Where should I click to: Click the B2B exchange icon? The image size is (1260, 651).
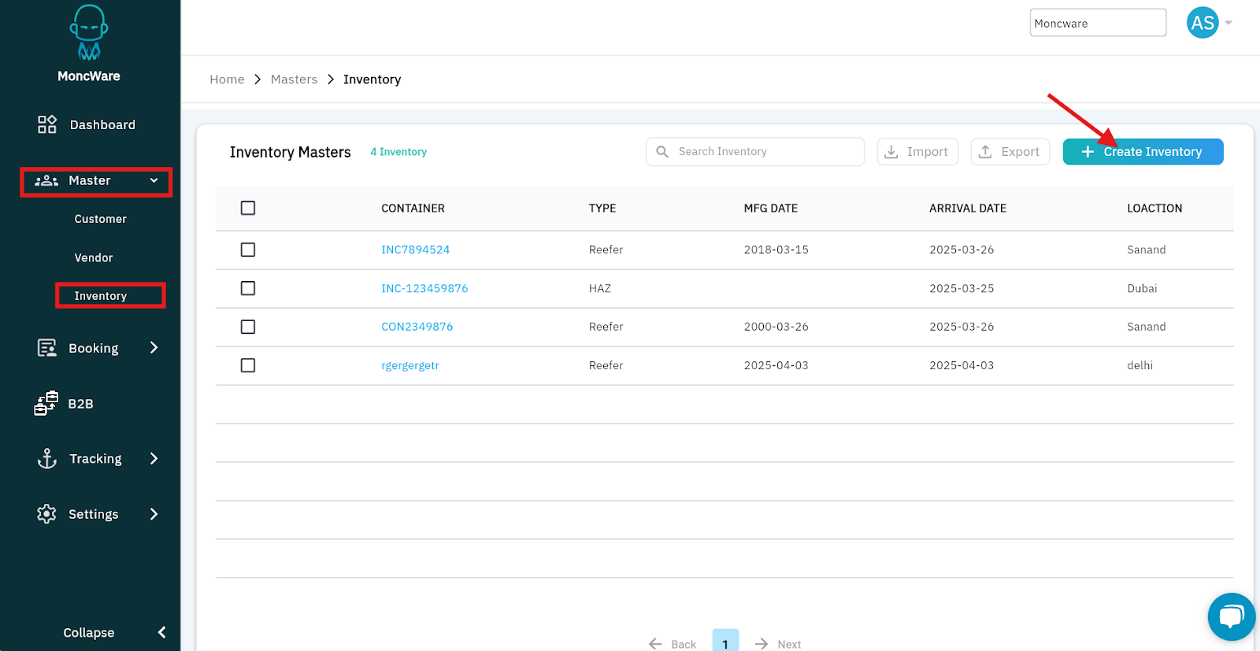(46, 403)
